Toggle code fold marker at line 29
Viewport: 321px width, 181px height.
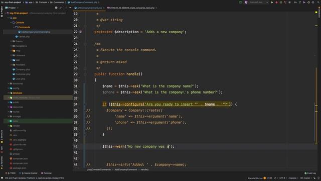pos(85,74)
